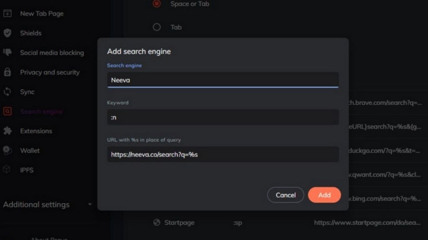Click the Cancel button in dialog
This screenshot has height=240, width=428.
285,195
